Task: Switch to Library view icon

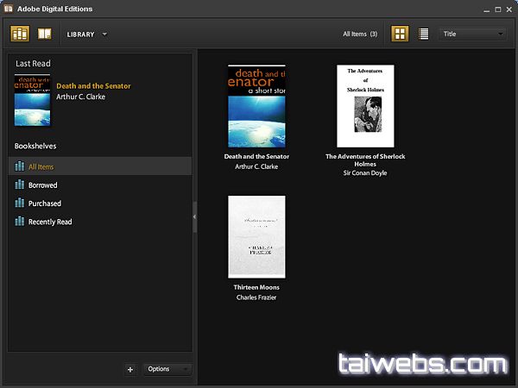Action: click(x=20, y=34)
